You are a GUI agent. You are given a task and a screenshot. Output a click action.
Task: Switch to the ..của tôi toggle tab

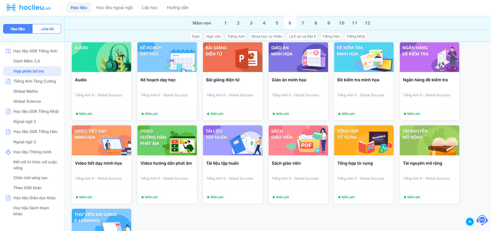pos(47,29)
